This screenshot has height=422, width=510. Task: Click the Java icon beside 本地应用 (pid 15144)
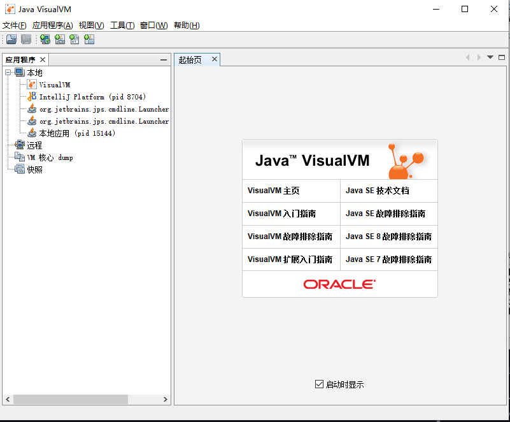pos(32,133)
